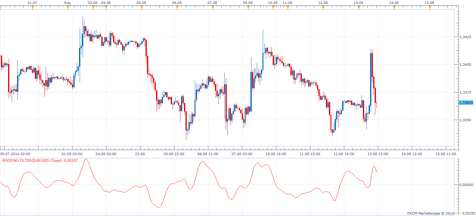The width and height of the screenshot is (476, 216).
Task: Click the 07.08 20:00 time label
Action: click(x=242, y=154)
